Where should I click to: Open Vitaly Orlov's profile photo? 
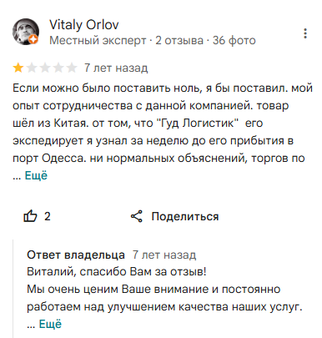click(26, 32)
